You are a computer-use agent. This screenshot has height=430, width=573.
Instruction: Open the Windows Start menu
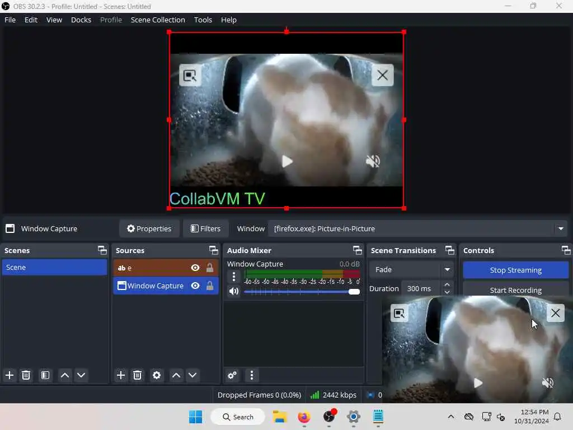(x=195, y=417)
